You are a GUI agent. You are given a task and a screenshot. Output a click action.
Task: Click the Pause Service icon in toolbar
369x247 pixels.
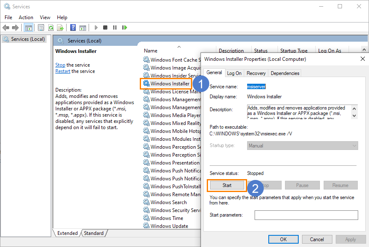115,27
